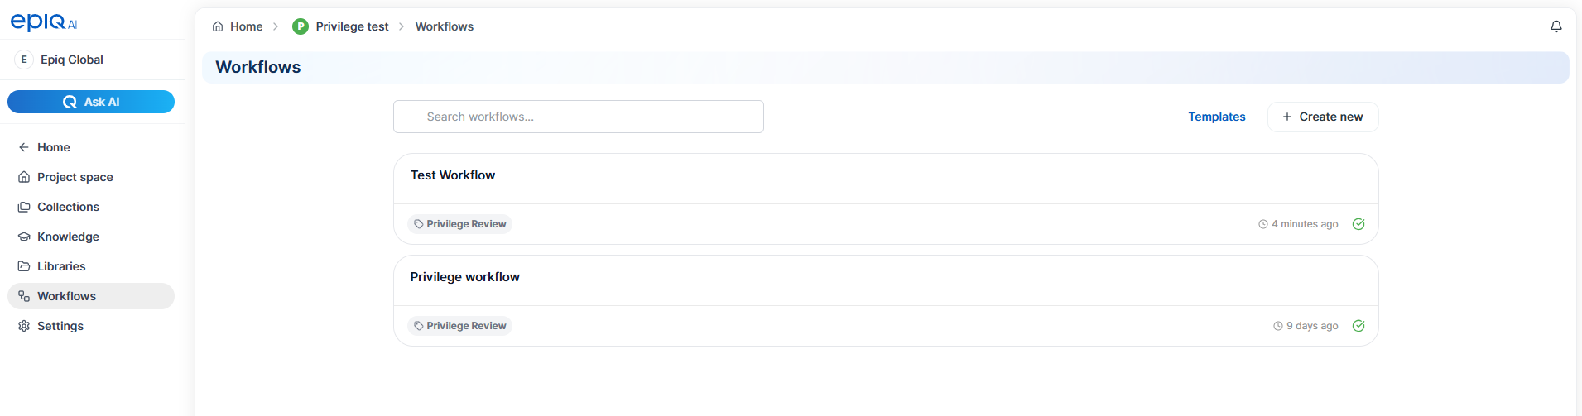The height and width of the screenshot is (416, 1582).
Task: Click the Project space house icon
Action: 24,177
